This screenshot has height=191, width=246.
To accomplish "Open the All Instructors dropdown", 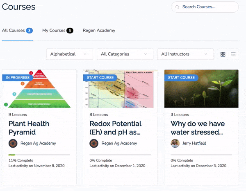I will (185, 54).
